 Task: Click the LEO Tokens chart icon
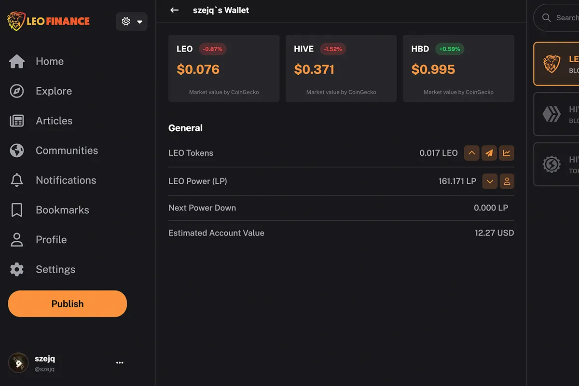(x=507, y=153)
